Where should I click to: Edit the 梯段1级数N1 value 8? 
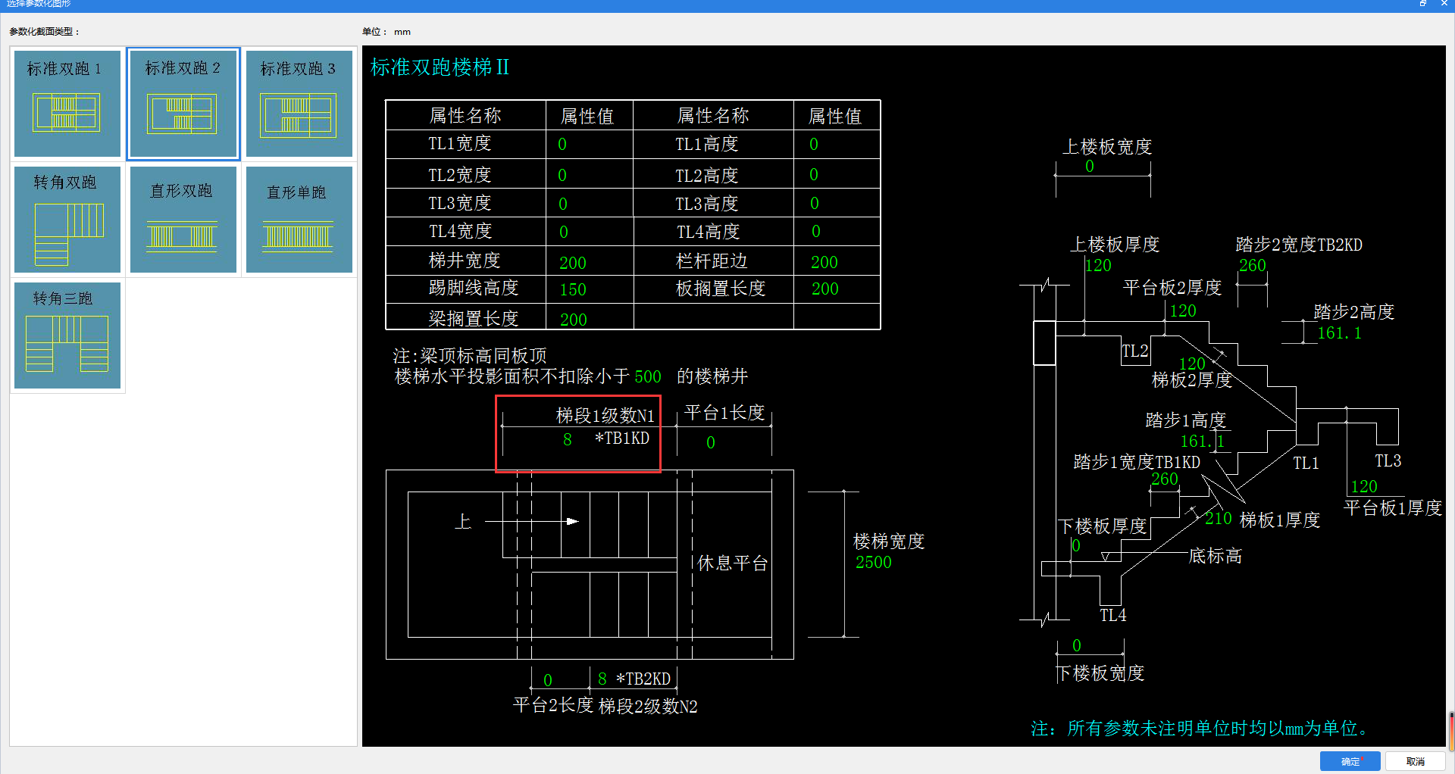tap(568, 439)
